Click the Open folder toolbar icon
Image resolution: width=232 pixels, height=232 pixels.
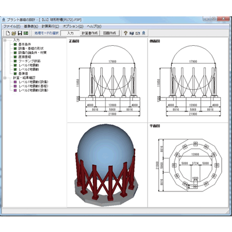(13, 33)
